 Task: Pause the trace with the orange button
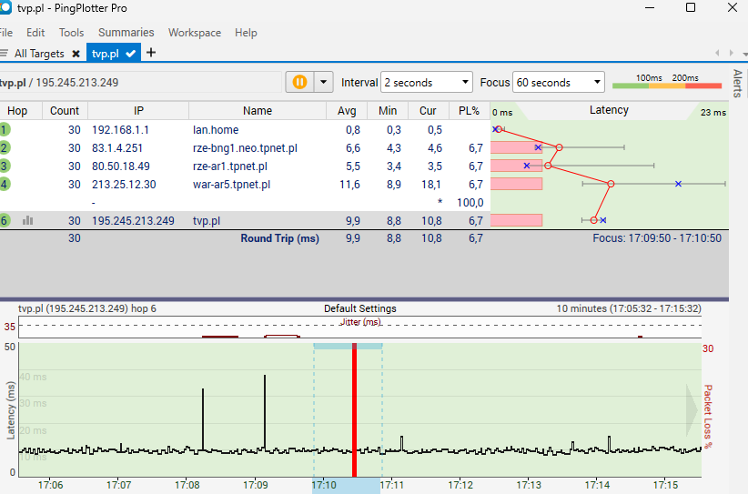[x=298, y=82]
